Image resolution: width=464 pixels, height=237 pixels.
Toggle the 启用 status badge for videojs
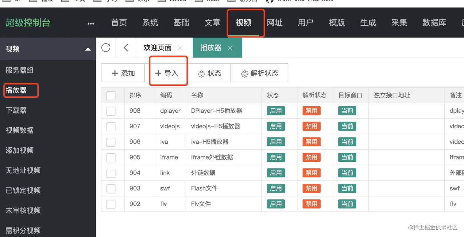(x=276, y=126)
